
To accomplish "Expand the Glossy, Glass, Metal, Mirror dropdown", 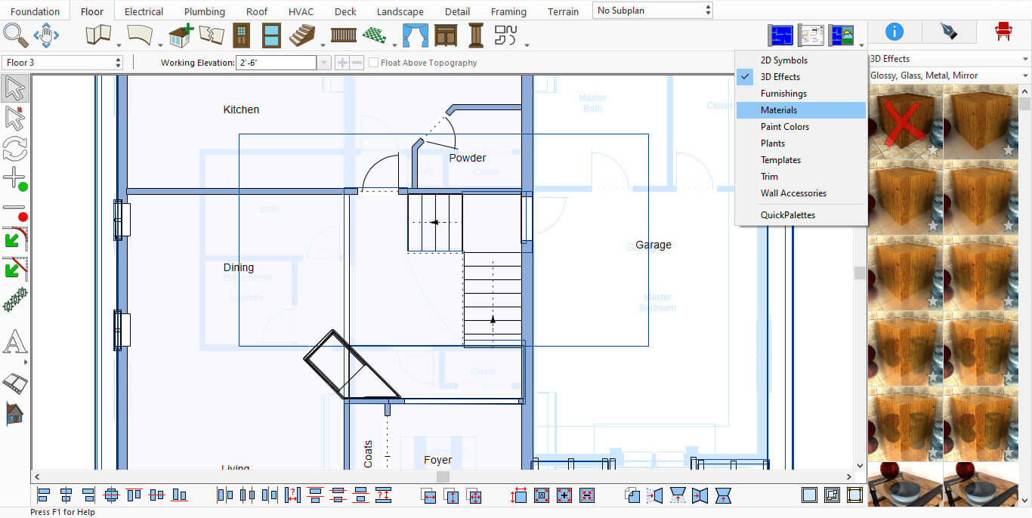I will (x=949, y=76).
